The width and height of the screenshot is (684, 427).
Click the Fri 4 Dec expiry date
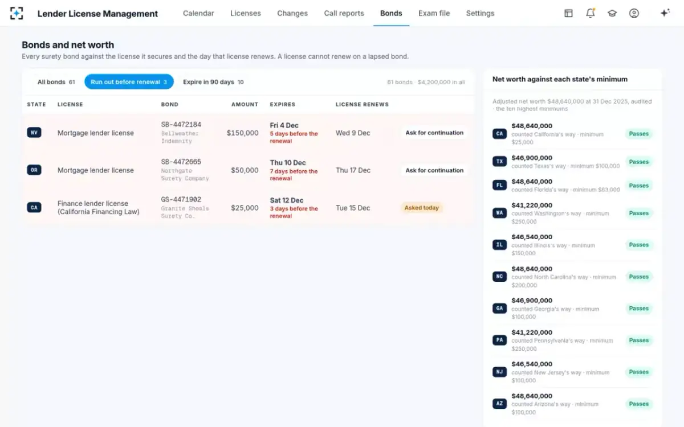[284, 125]
